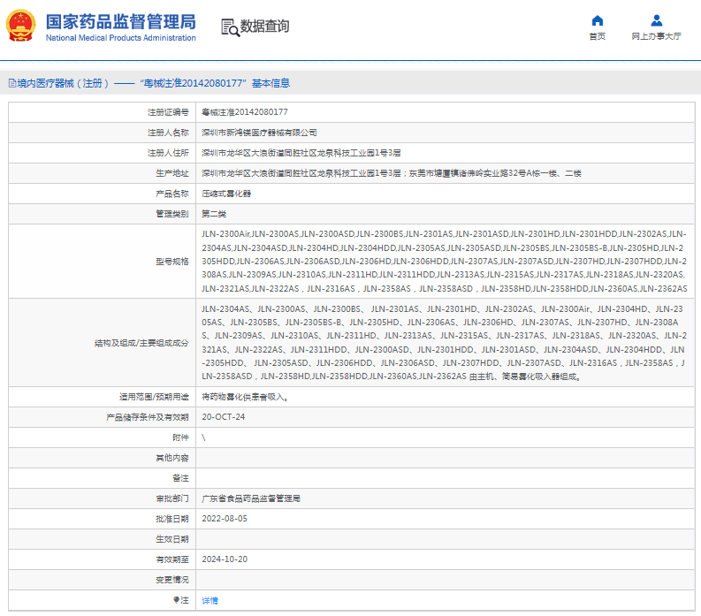Click the lightbulb icon beside 注

tap(175, 600)
